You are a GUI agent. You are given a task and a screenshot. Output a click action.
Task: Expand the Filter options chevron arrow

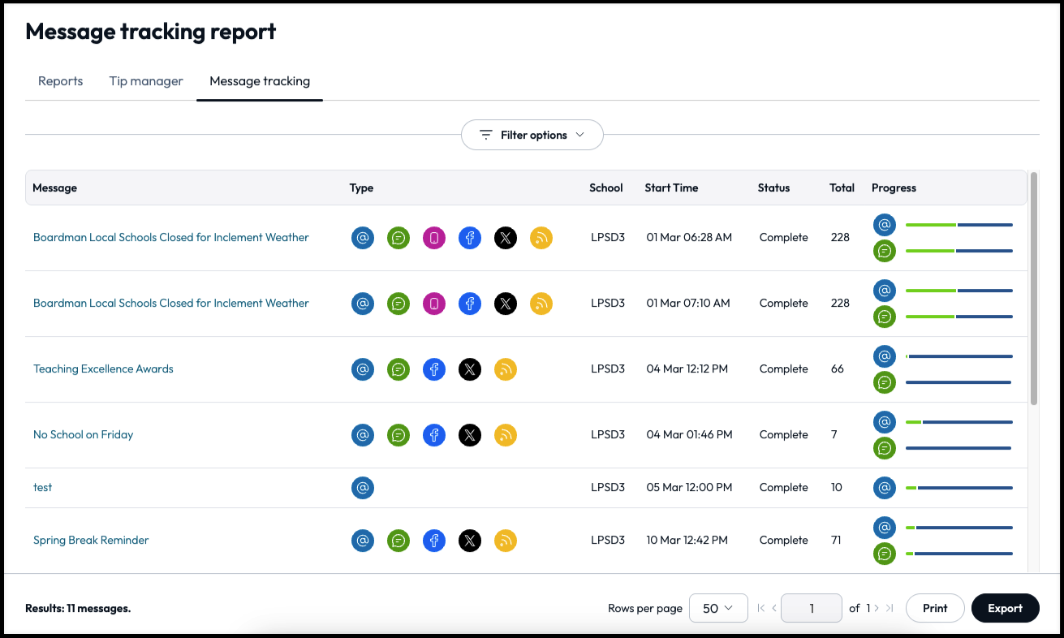[579, 135]
